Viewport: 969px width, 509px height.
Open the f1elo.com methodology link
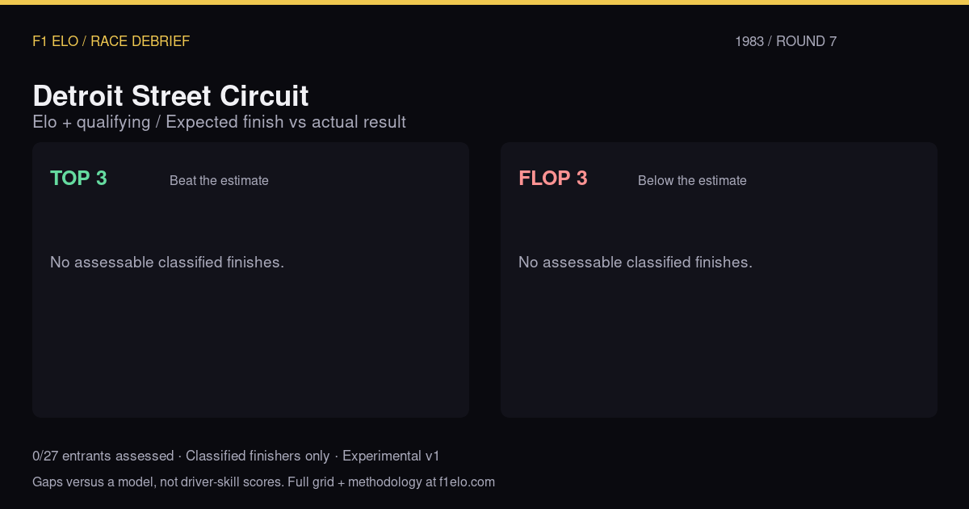point(467,482)
